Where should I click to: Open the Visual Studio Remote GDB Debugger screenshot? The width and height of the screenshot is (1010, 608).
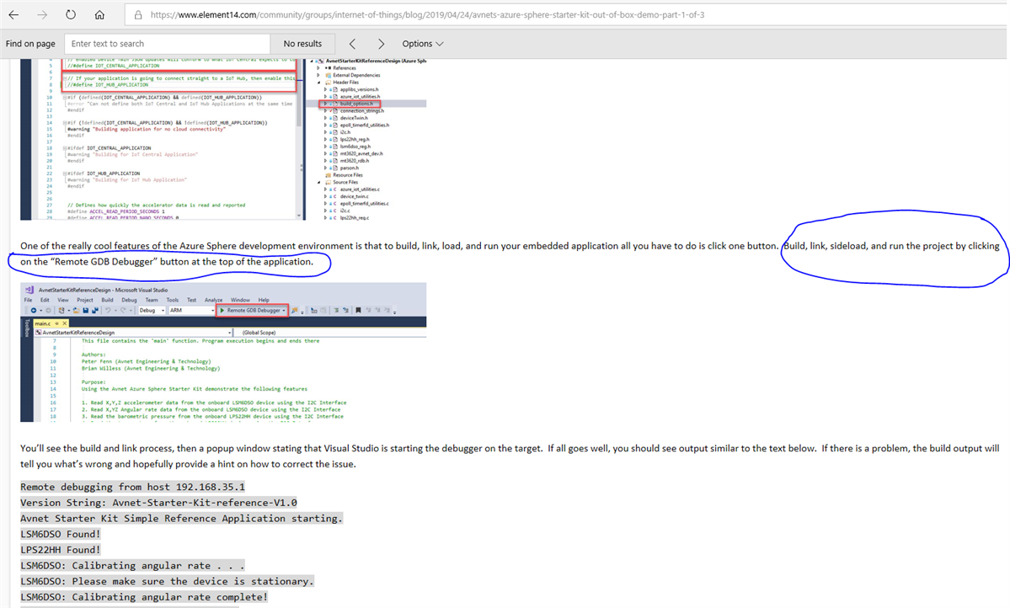click(x=223, y=352)
